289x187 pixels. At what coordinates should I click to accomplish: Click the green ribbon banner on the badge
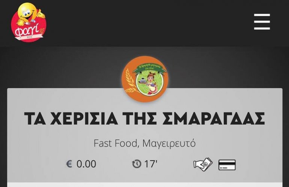[150, 67]
